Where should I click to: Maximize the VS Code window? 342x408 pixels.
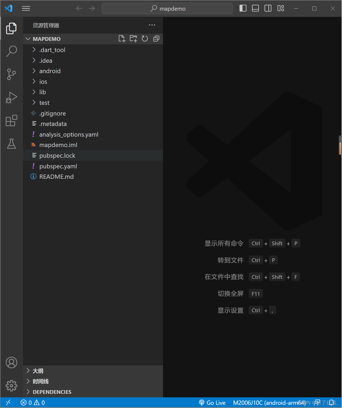point(314,9)
